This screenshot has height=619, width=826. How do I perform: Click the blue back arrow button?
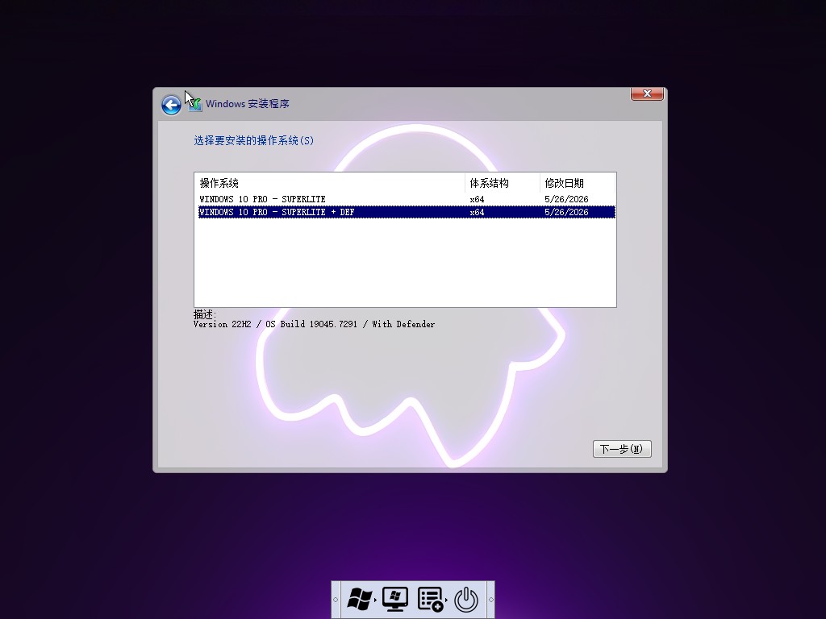pyautogui.click(x=171, y=105)
